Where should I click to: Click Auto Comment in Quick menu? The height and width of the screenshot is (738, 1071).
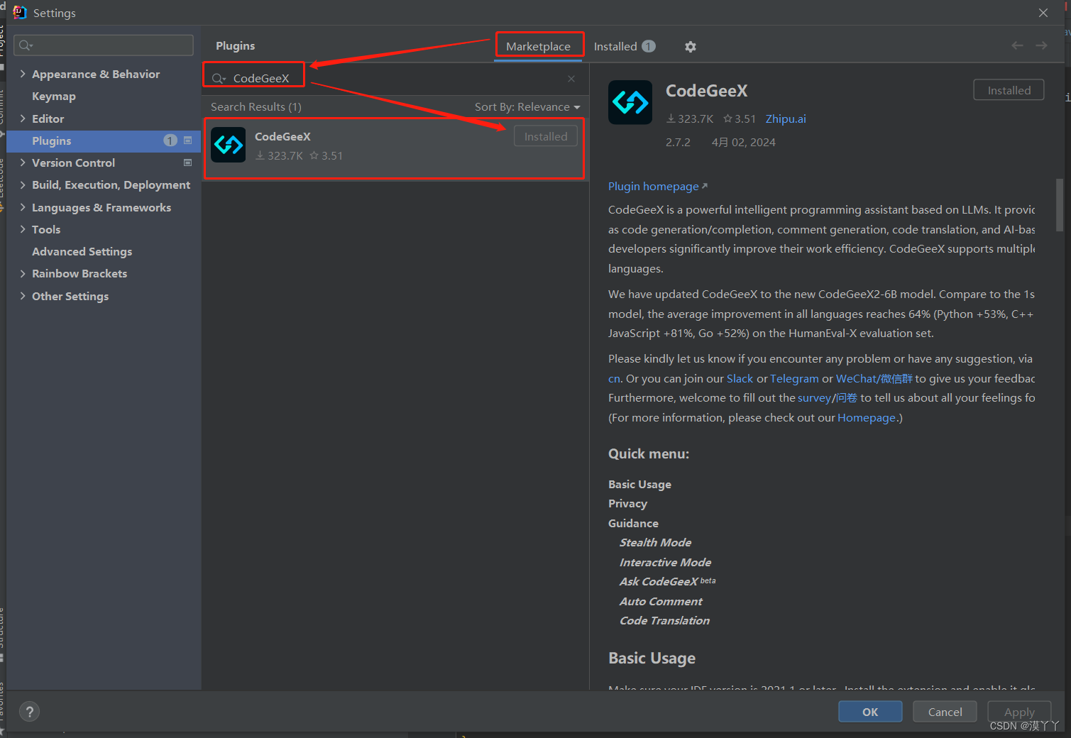(661, 601)
